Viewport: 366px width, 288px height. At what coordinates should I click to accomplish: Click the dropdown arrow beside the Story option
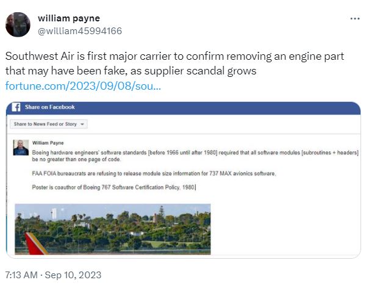pos(82,124)
